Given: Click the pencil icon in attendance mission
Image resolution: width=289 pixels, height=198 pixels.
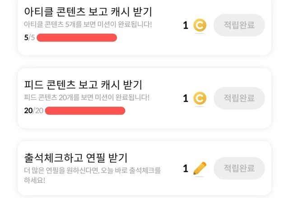Looking at the screenshot, I should point(199,168).
